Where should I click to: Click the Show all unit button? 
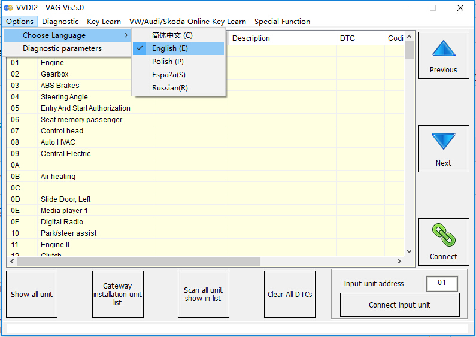click(x=32, y=295)
